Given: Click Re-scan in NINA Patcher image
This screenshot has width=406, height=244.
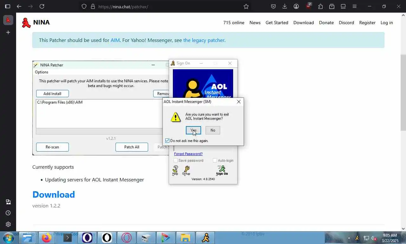Looking at the screenshot, I should point(52,147).
